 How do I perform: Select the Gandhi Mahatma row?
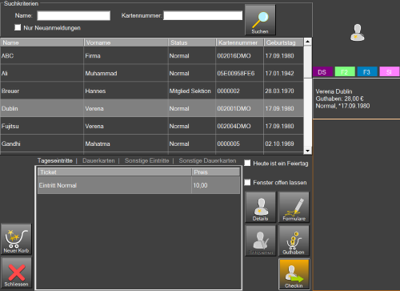[x=152, y=143]
